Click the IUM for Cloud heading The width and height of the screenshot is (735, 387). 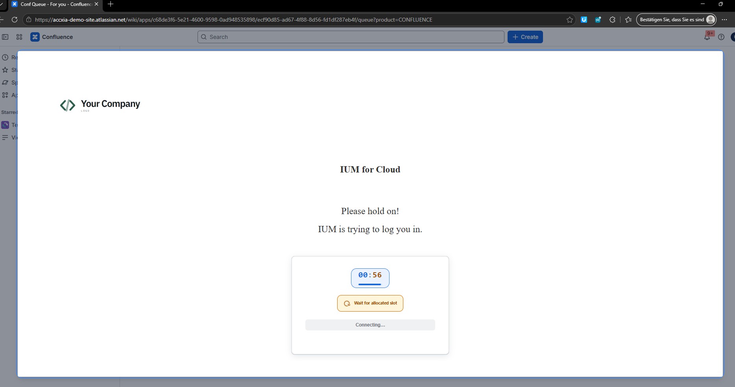pos(370,169)
